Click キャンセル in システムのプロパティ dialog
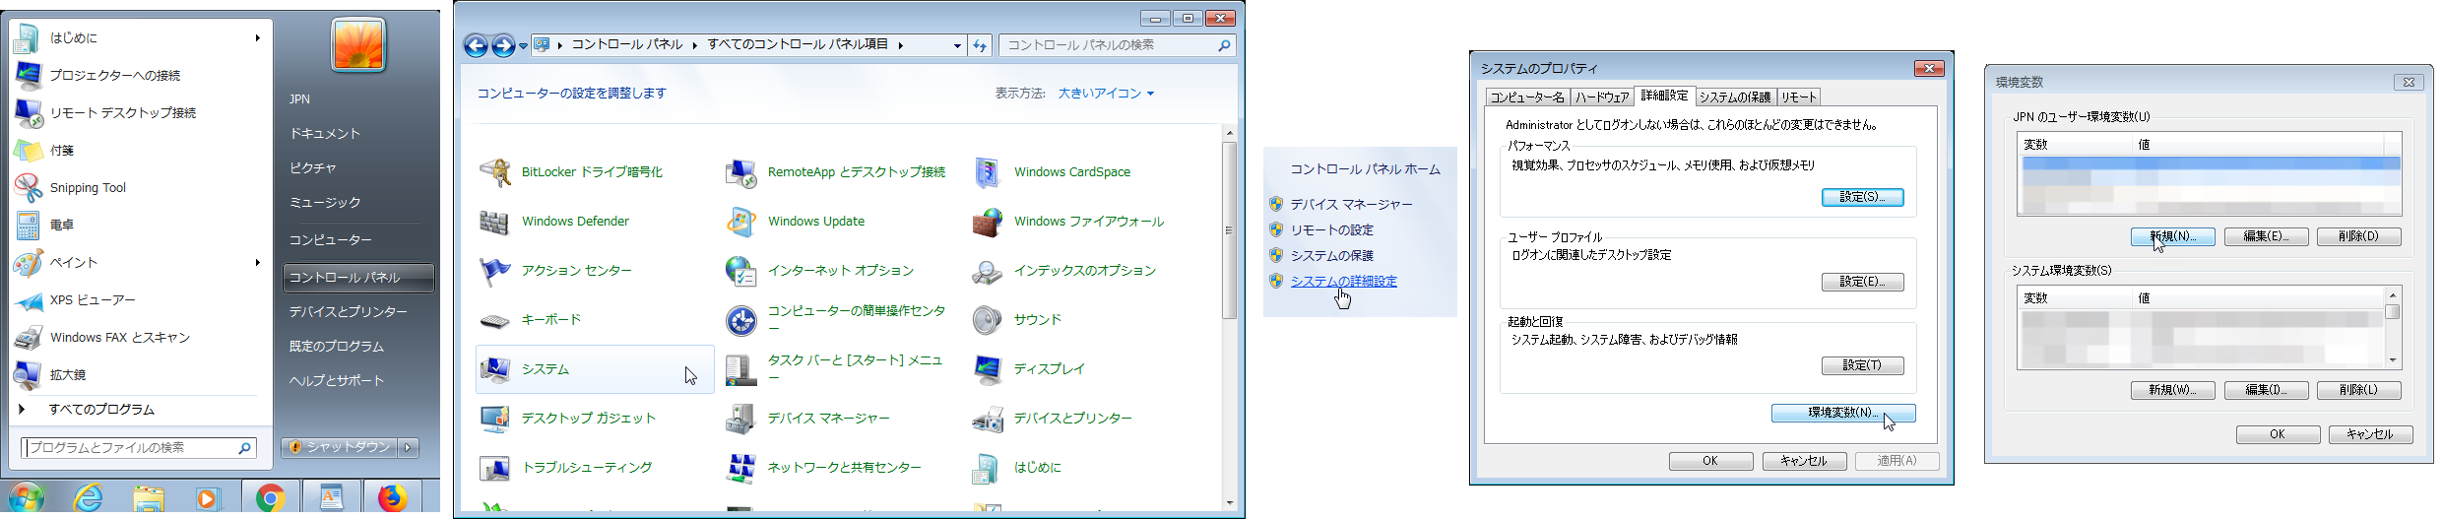This screenshot has height=519, width=2443. click(x=1804, y=461)
